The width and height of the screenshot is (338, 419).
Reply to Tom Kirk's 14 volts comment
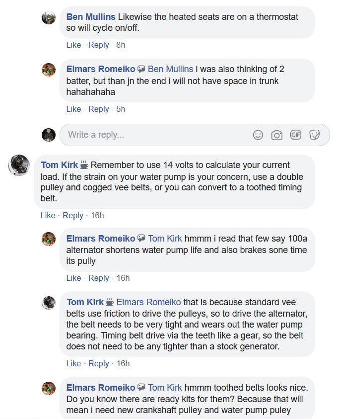(x=73, y=215)
